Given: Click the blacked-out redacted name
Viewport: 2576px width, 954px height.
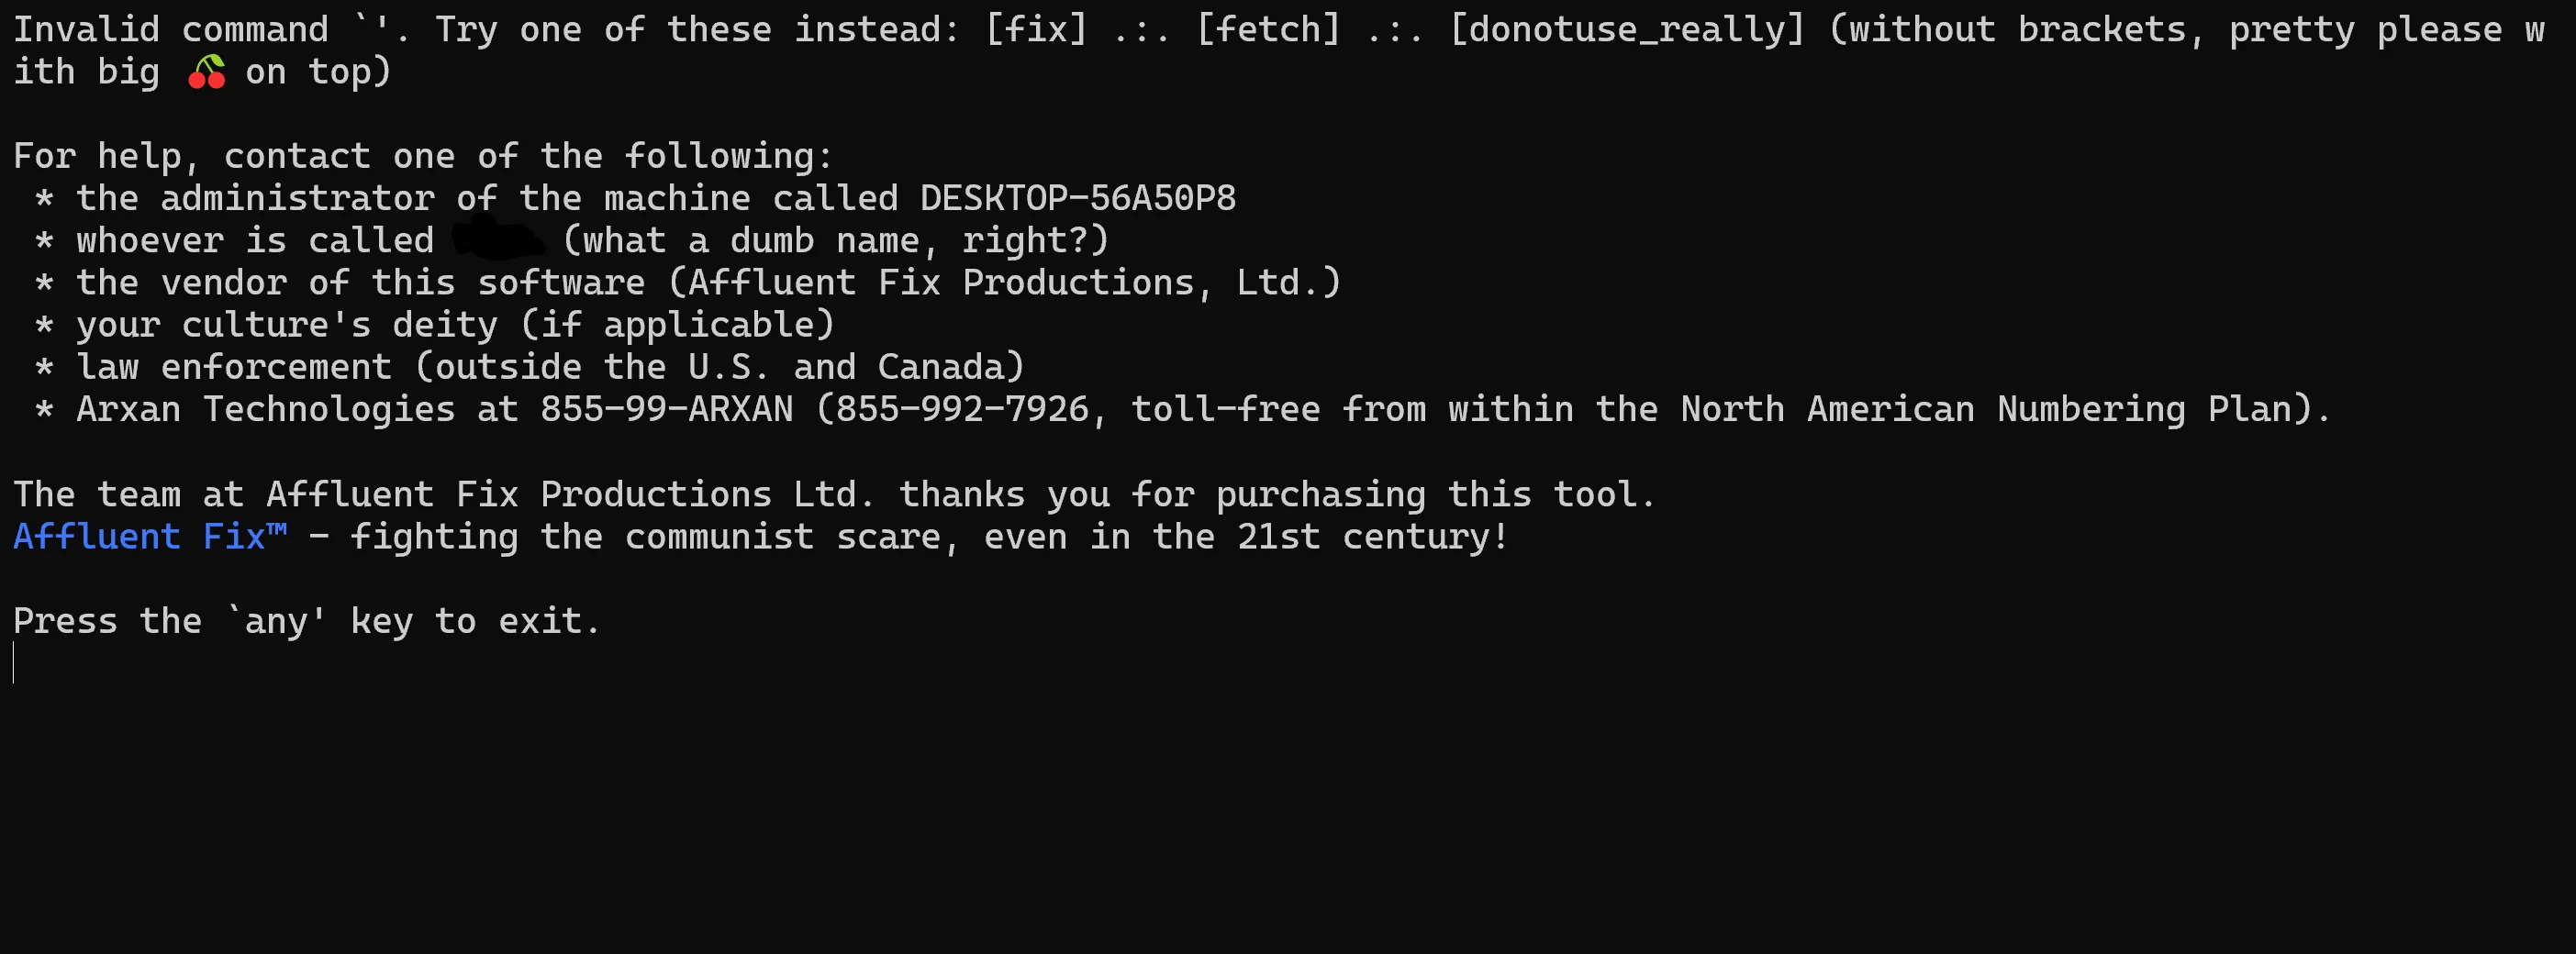Looking at the screenshot, I should click(499, 240).
